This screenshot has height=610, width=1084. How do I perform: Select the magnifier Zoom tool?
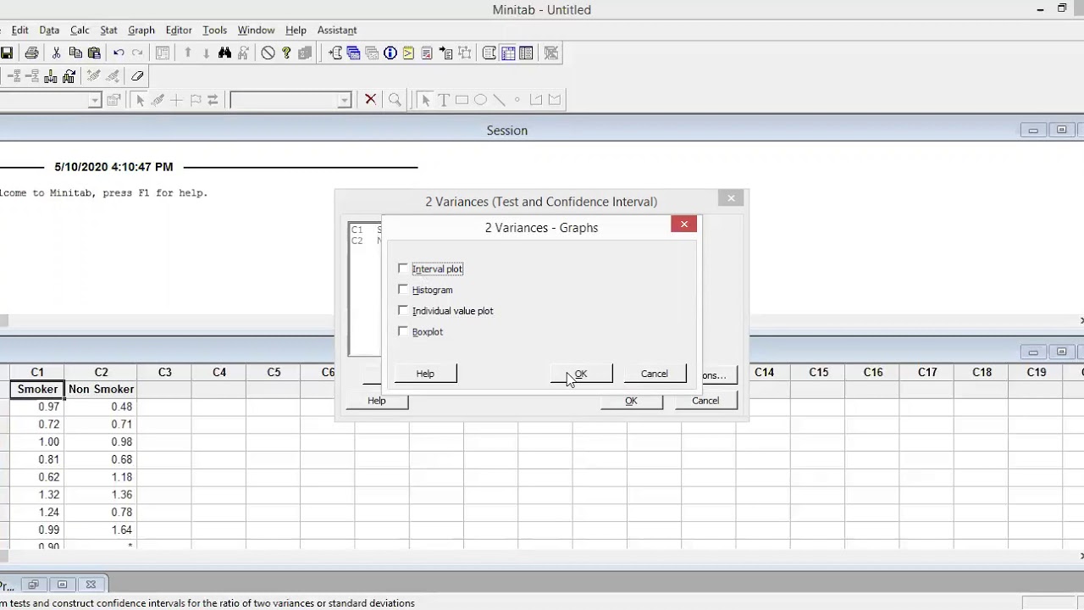395,100
